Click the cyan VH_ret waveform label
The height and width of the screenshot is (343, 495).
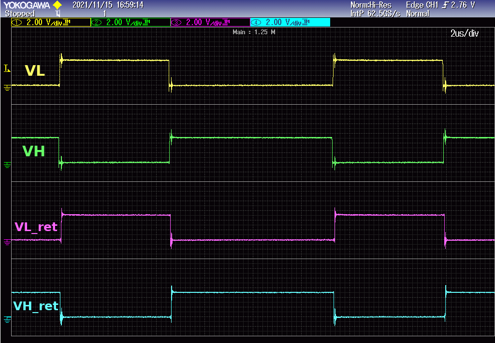(x=36, y=306)
